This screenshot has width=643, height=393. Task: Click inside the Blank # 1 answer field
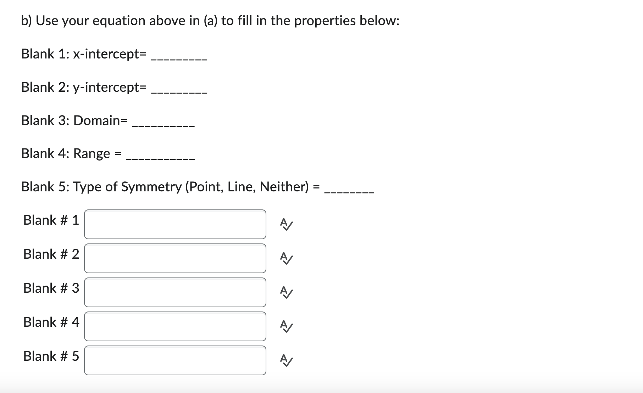[x=175, y=224]
